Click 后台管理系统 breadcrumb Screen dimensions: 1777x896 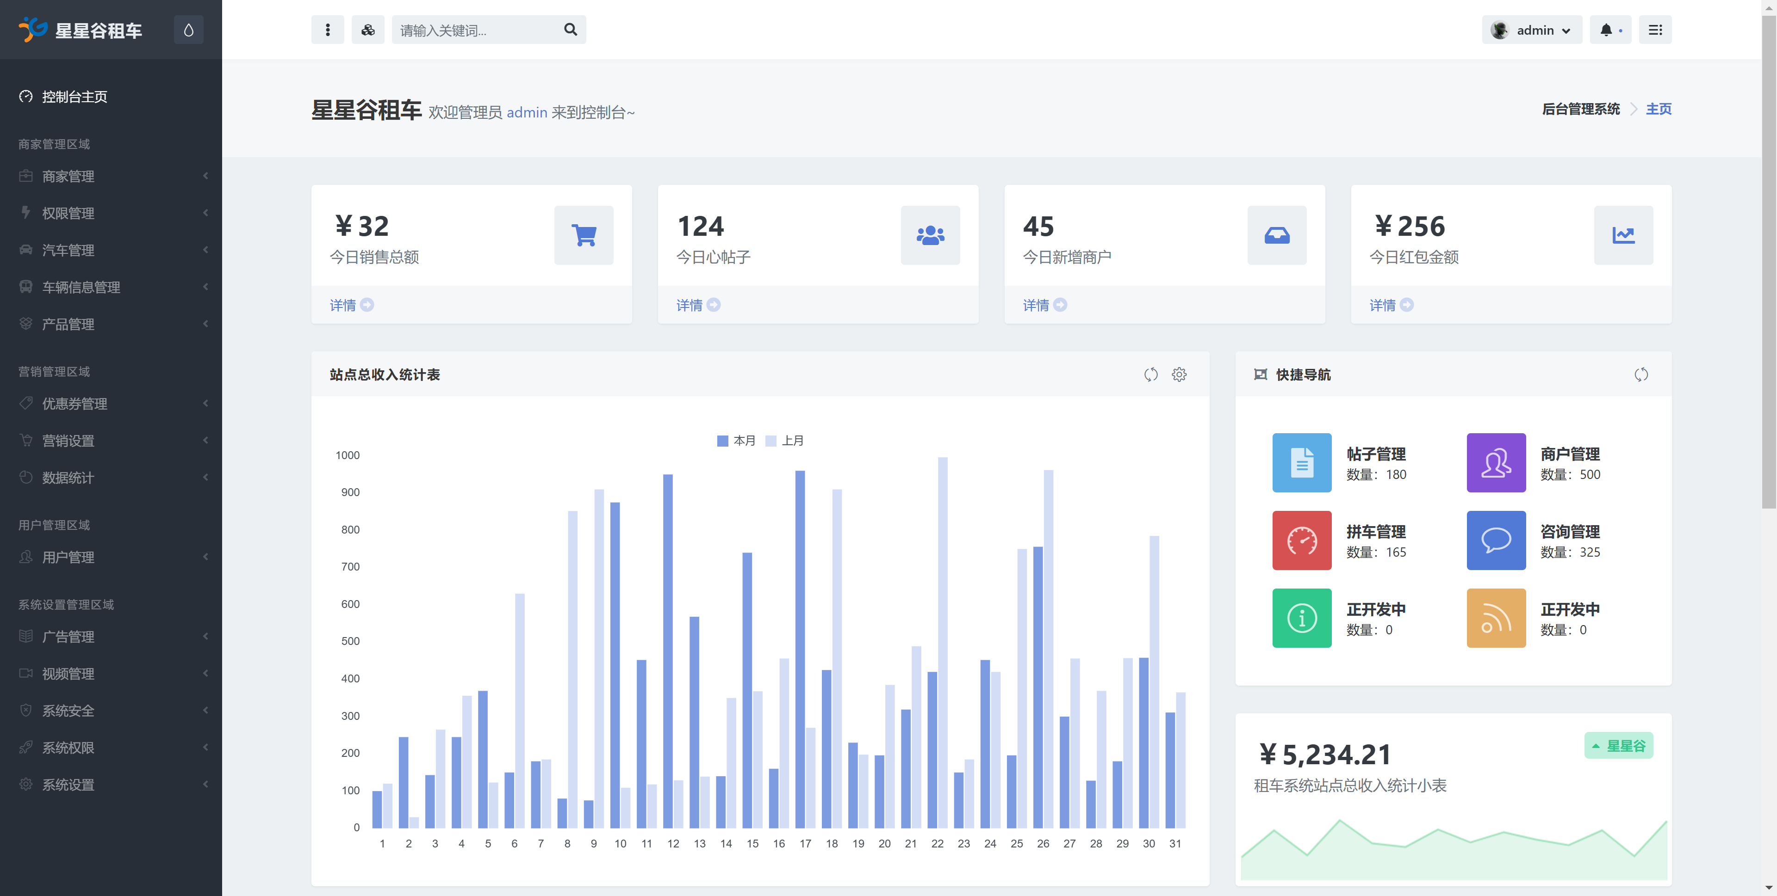pos(1580,109)
